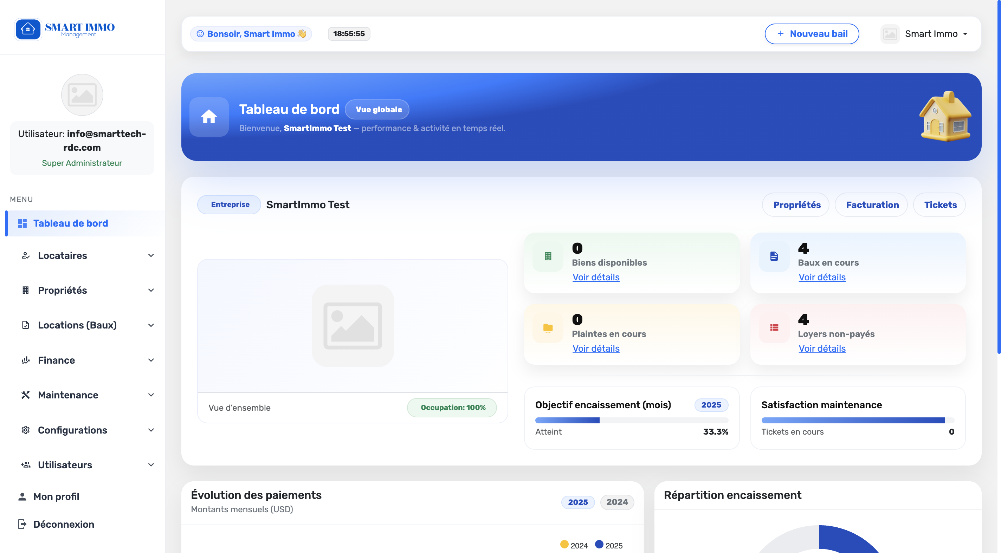Toggle payments chart to 2024

[x=617, y=502]
